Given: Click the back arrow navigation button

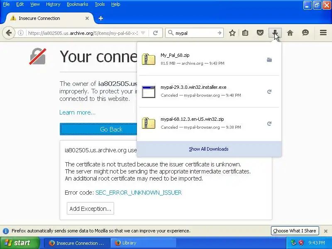Looking at the screenshot, I should [x=9, y=33].
